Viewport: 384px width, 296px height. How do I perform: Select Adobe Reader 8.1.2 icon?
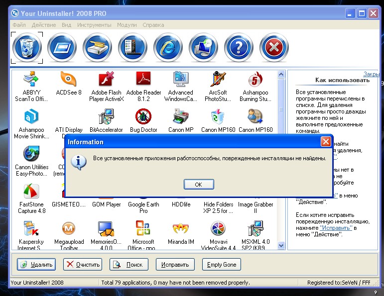click(x=143, y=79)
